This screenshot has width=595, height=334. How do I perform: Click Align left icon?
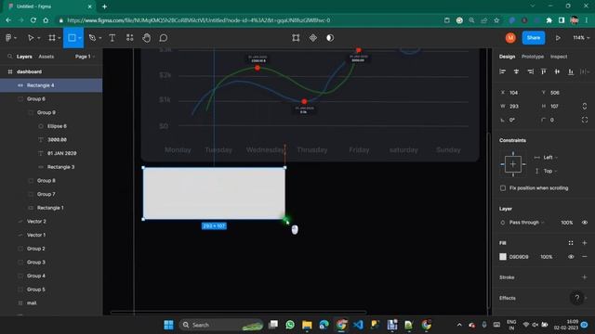[x=503, y=71]
